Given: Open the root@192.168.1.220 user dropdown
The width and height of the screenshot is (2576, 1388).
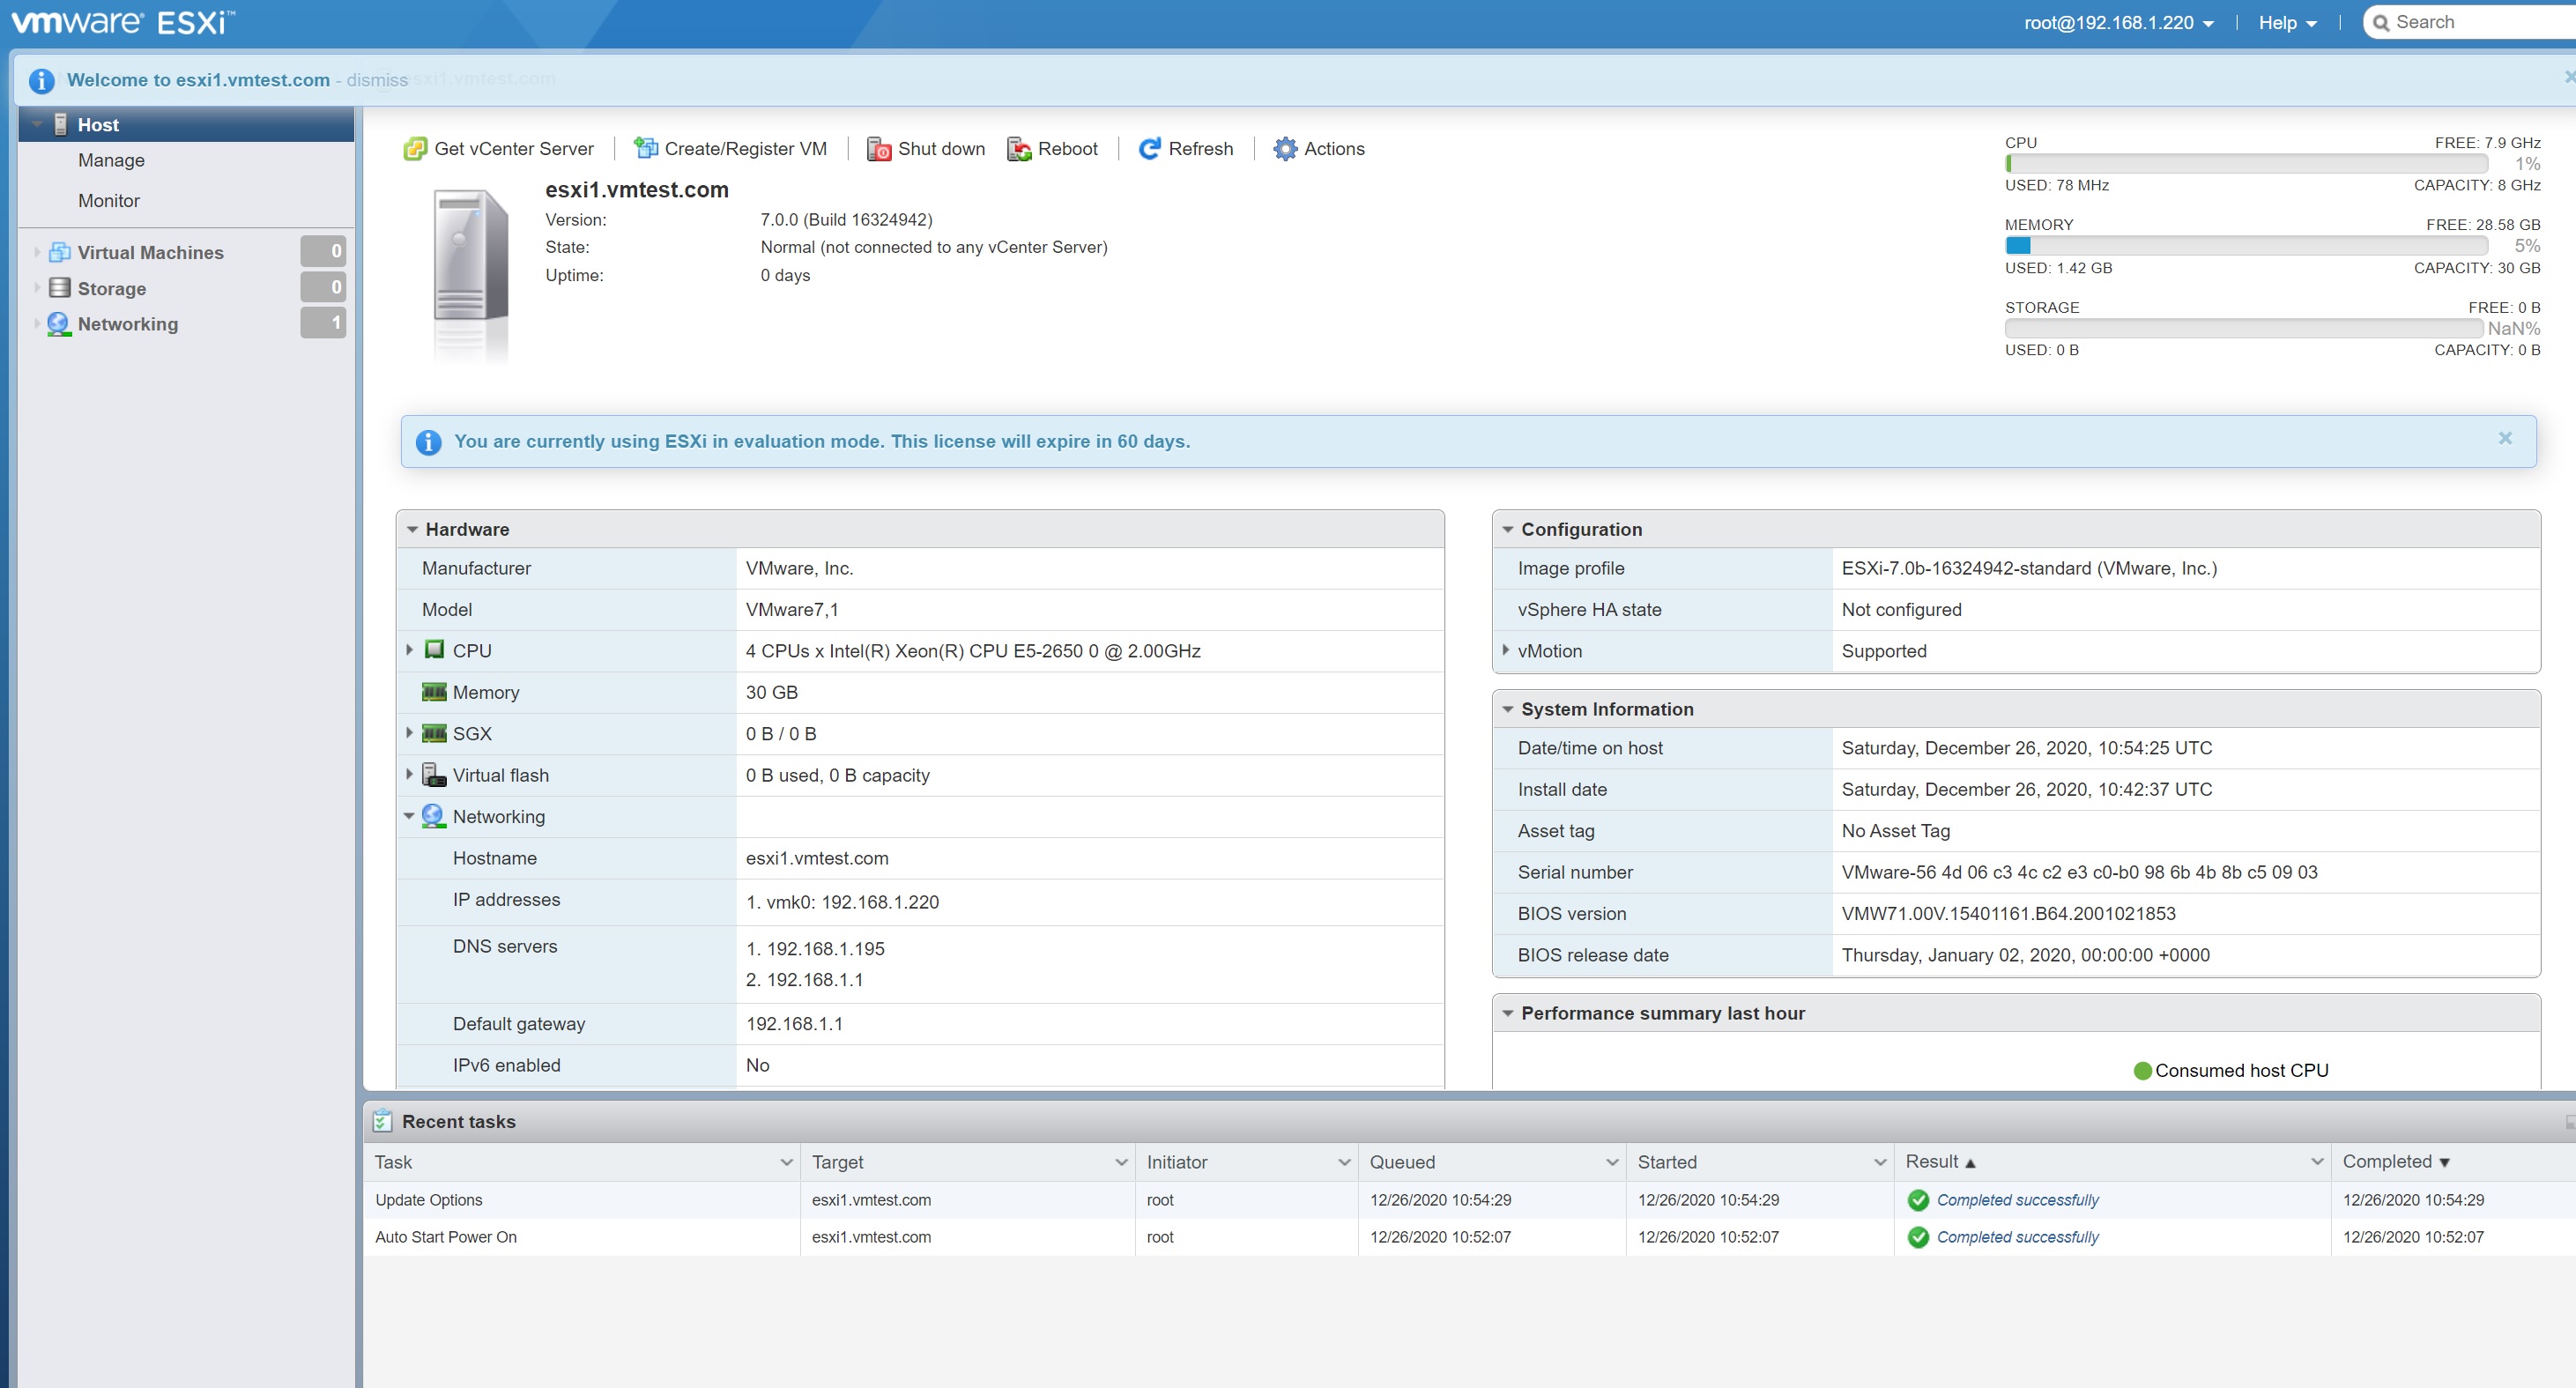Looking at the screenshot, I should tap(2119, 23).
